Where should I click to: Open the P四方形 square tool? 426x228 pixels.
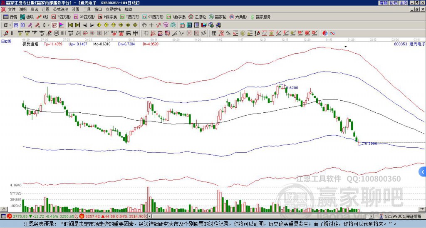(x=61, y=17)
